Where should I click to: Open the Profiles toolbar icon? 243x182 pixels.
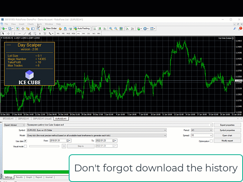click(10, 29)
